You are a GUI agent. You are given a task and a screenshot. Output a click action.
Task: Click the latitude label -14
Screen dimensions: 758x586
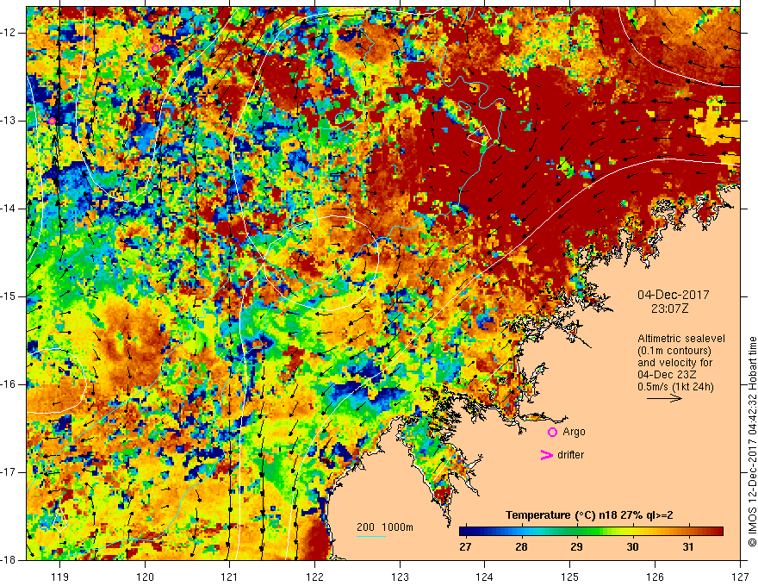point(9,209)
